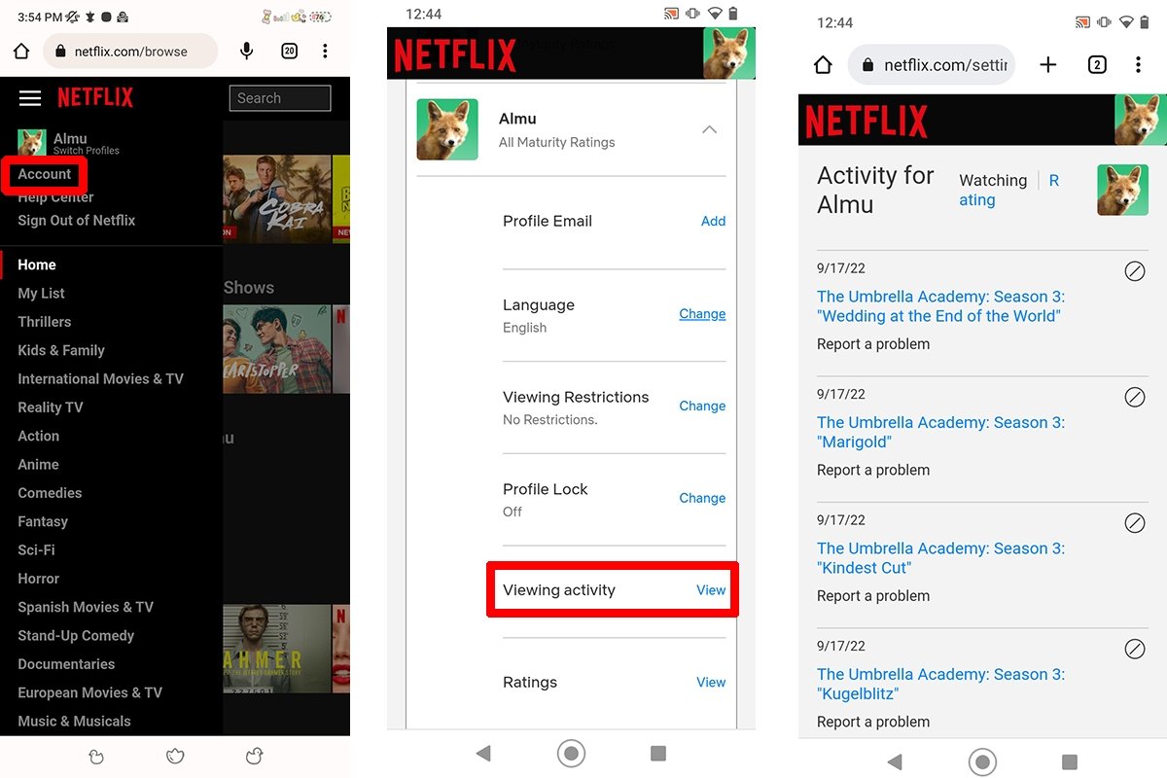Tap Android back button in right screen

896,761
